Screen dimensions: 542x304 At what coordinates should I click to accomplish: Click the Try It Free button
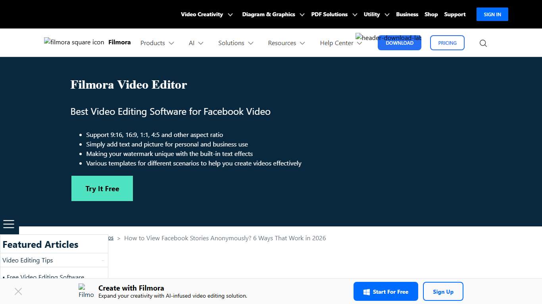click(102, 188)
